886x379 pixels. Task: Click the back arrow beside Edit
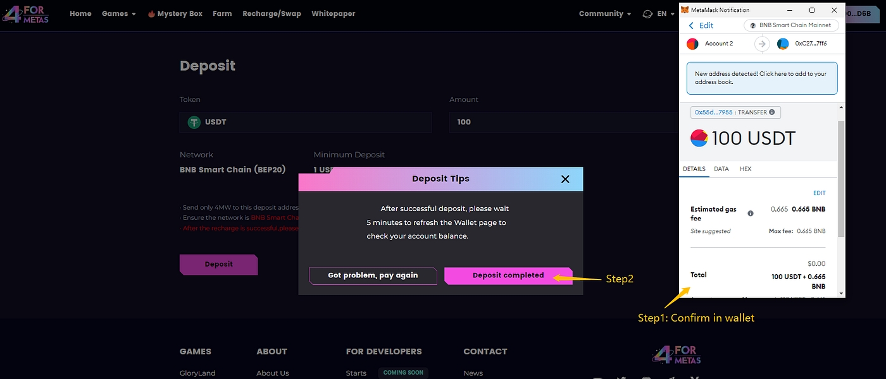[691, 25]
